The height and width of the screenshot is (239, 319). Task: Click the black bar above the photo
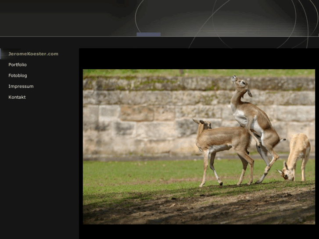click(197, 58)
